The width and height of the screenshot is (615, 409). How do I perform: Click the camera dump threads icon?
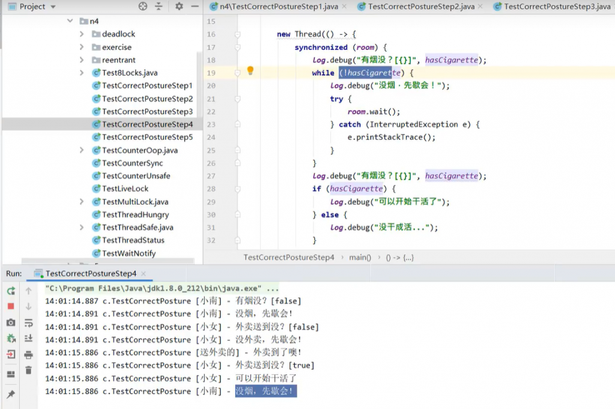point(11,323)
